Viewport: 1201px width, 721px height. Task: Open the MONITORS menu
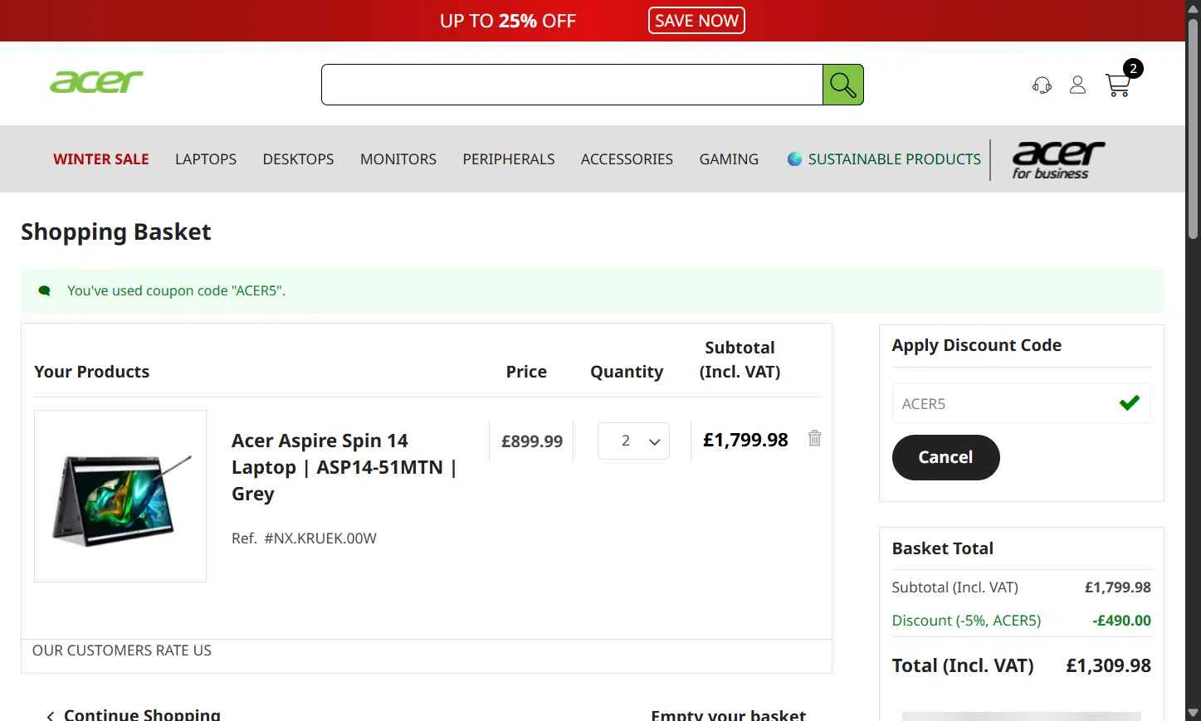(398, 158)
